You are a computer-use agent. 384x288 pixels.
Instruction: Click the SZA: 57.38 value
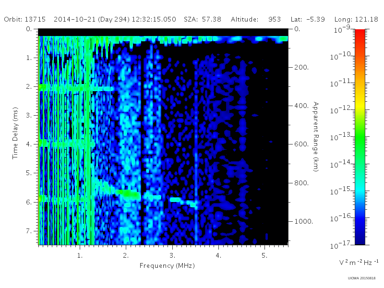tap(203, 19)
